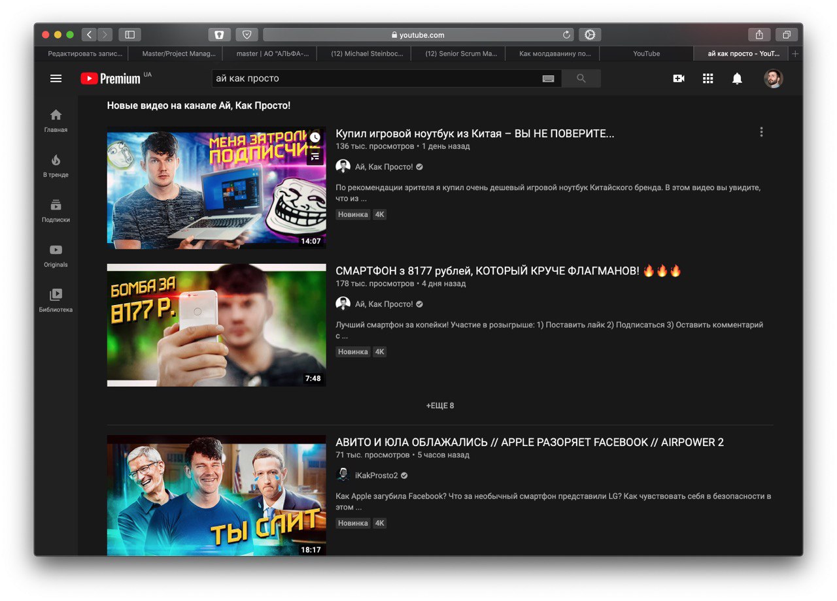Click 136 тыс. просмотров text
The width and height of the screenshot is (837, 601).
(375, 146)
